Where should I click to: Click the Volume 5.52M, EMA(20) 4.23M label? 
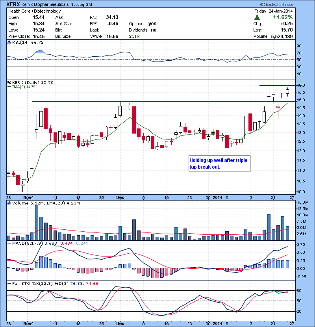coord(46,203)
